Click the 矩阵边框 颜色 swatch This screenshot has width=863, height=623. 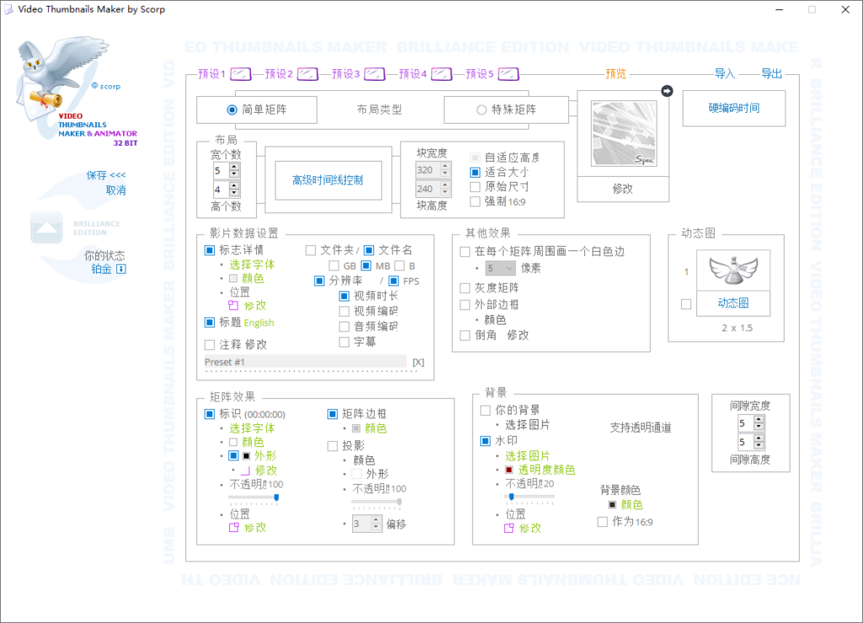(356, 428)
